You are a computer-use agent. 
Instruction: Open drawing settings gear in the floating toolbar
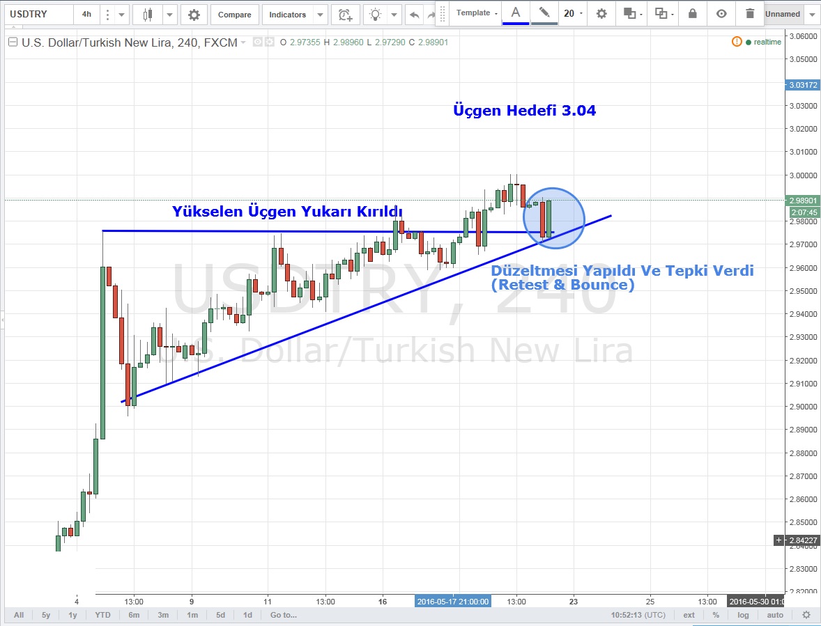click(x=601, y=13)
